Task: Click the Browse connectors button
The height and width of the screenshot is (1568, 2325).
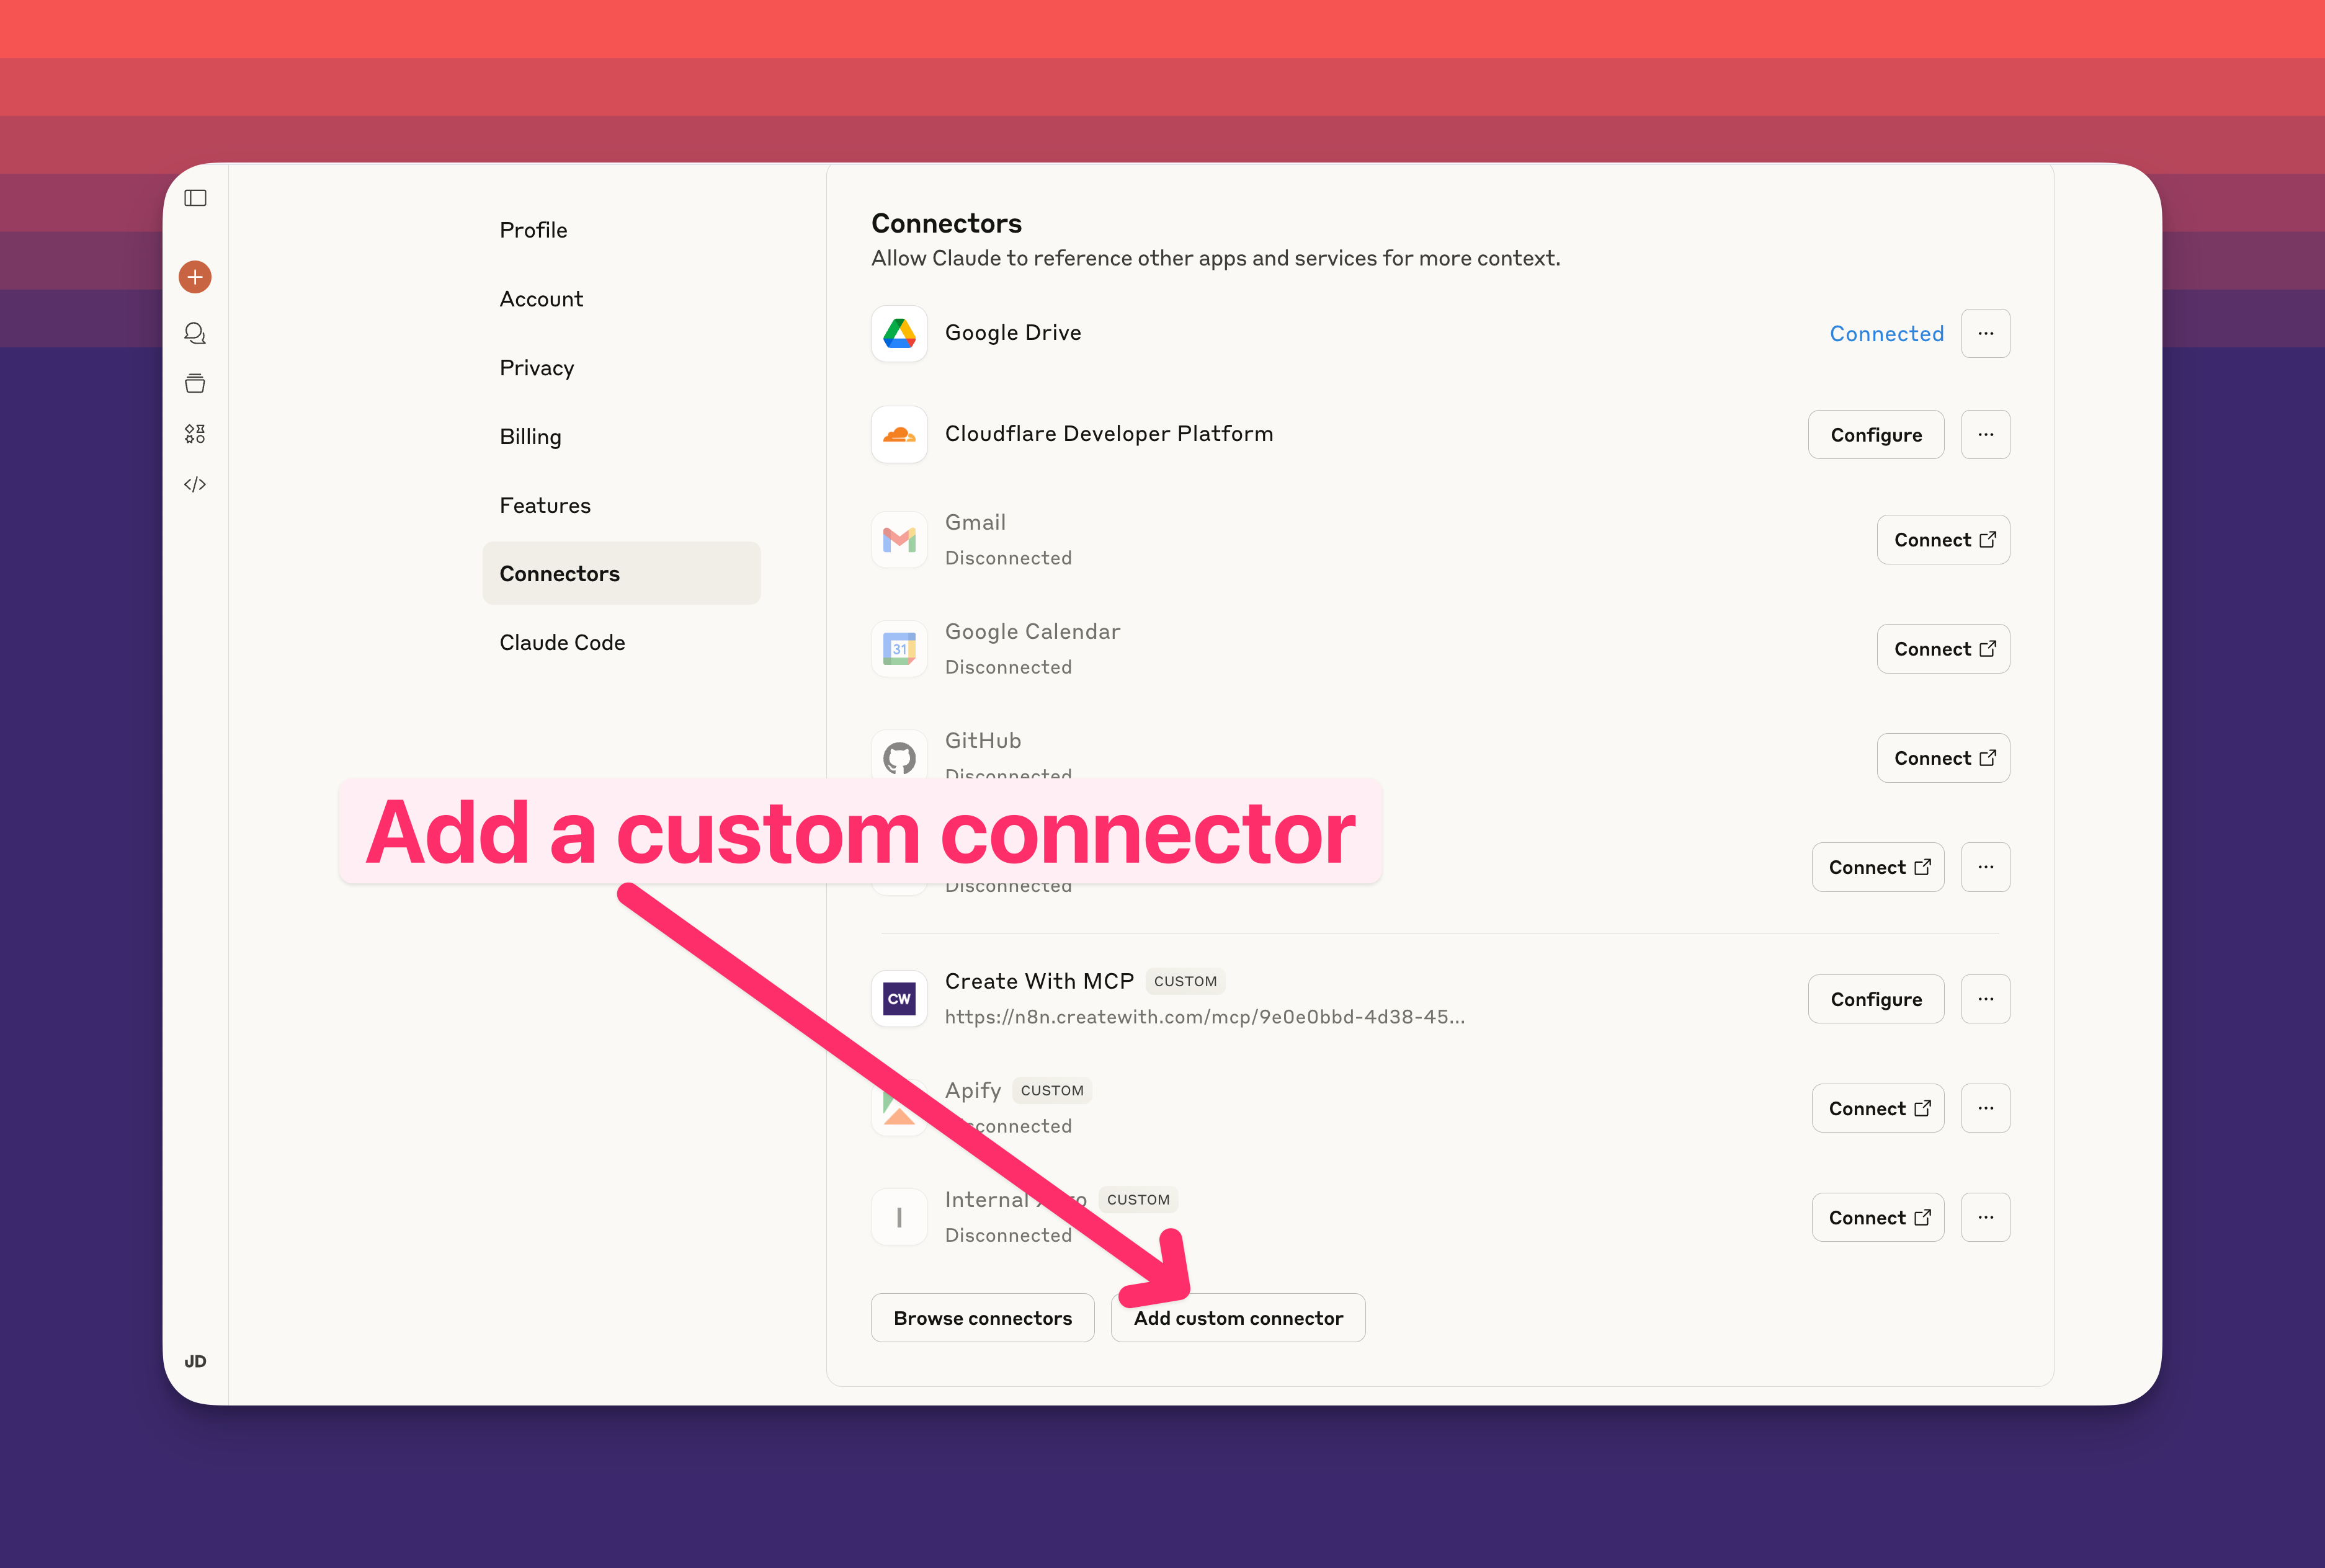Action: [982, 1318]
